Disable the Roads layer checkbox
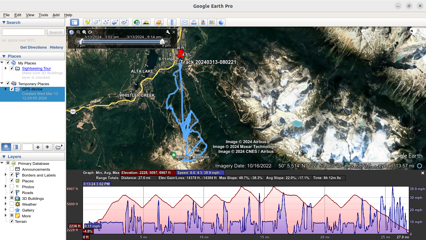The height and width of the screenshot is (240, 426). pyautogui.click(x=12, y=192)
